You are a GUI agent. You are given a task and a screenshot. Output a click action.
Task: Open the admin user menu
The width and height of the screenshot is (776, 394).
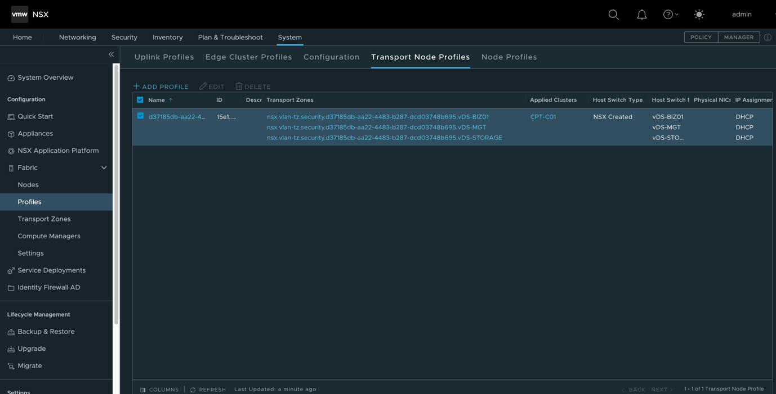coord(742,15)
